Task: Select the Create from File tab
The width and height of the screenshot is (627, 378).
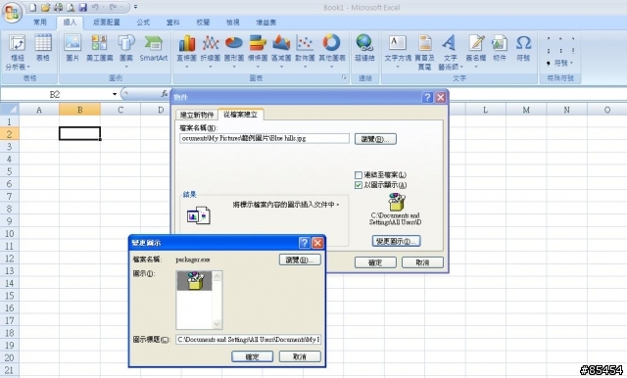Action: 240,115
